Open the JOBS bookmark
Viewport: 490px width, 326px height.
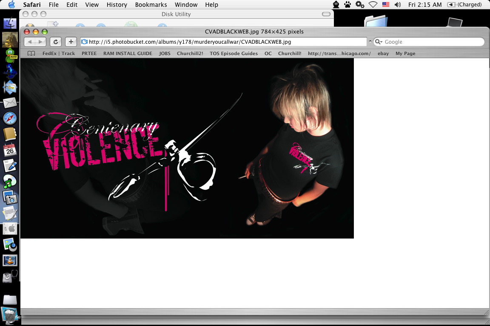pos(165,53)
